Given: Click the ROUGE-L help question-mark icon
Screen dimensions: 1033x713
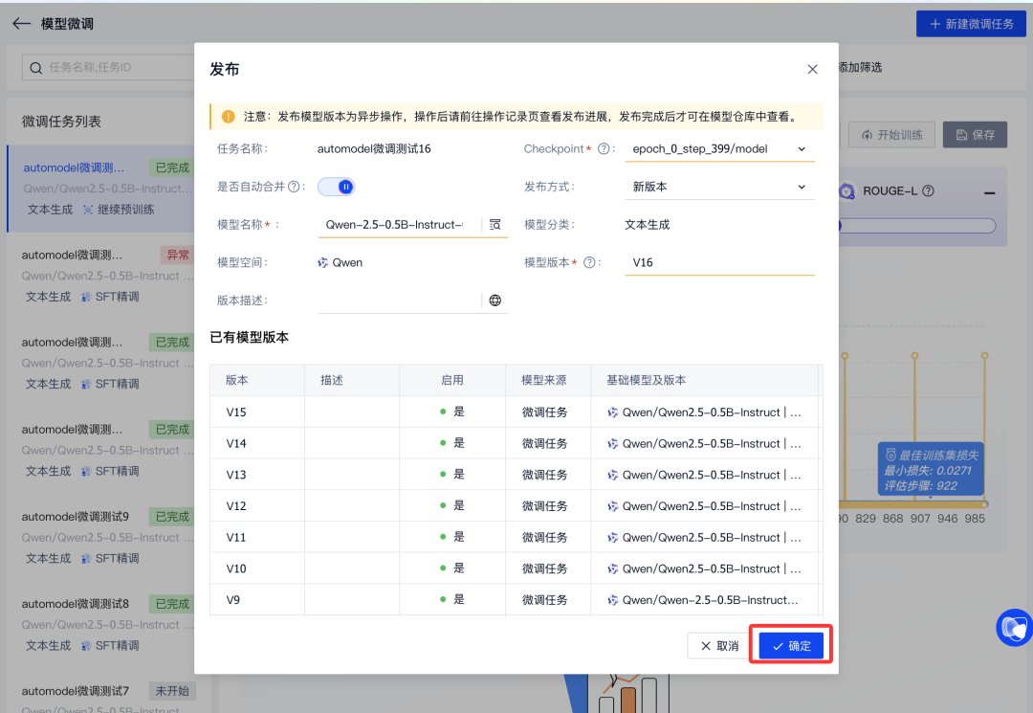Looking at the screenshot, I should 928,191.
